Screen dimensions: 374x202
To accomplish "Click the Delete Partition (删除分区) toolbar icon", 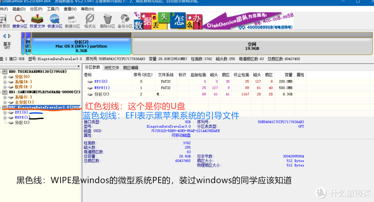I will point(107,21).
